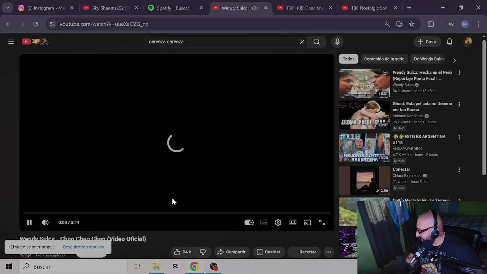This screenshot has height=274, width=487.
Task: Share the video with Compartir
Action: coord(231,252)
